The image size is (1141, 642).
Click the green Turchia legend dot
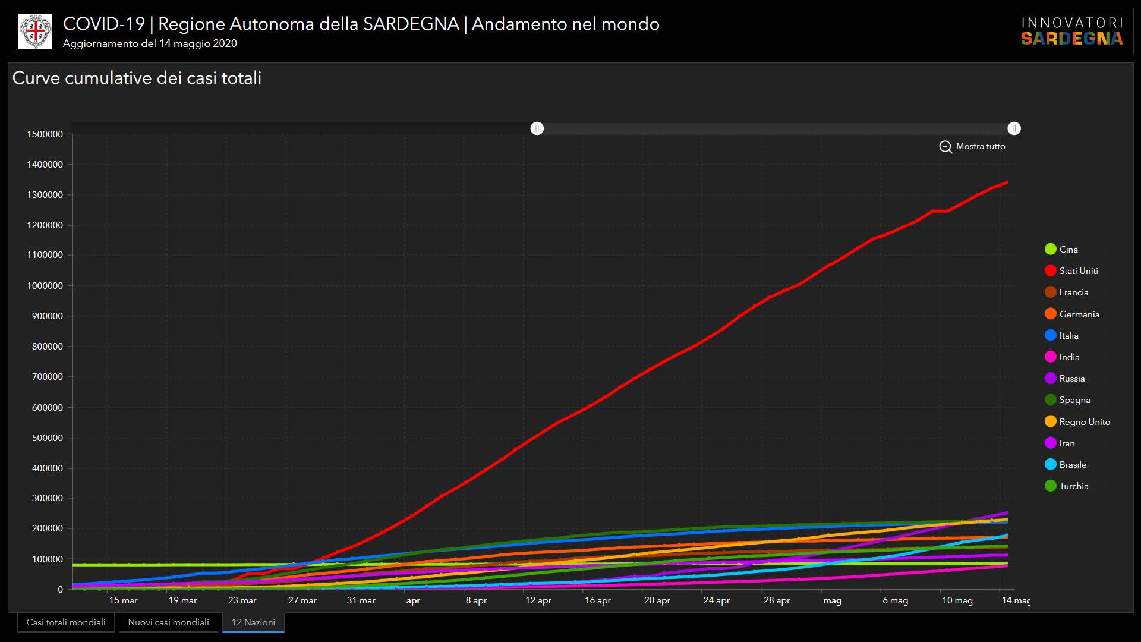[x=1051, y=486]
